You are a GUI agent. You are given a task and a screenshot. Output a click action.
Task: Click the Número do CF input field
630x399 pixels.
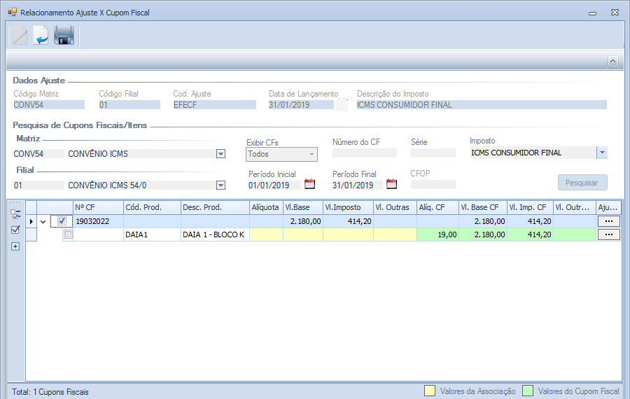tap(364, 153)
